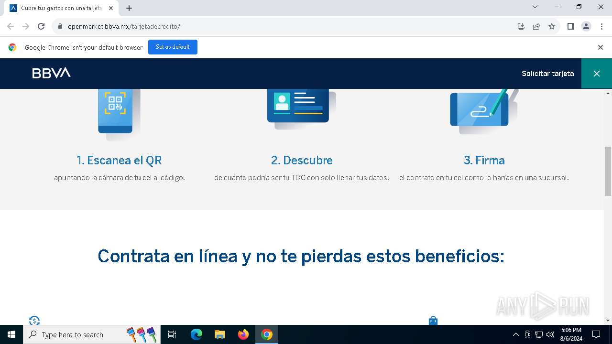Reload the current page
This screenshot has width=612, height=344.
tap(41, 26)
